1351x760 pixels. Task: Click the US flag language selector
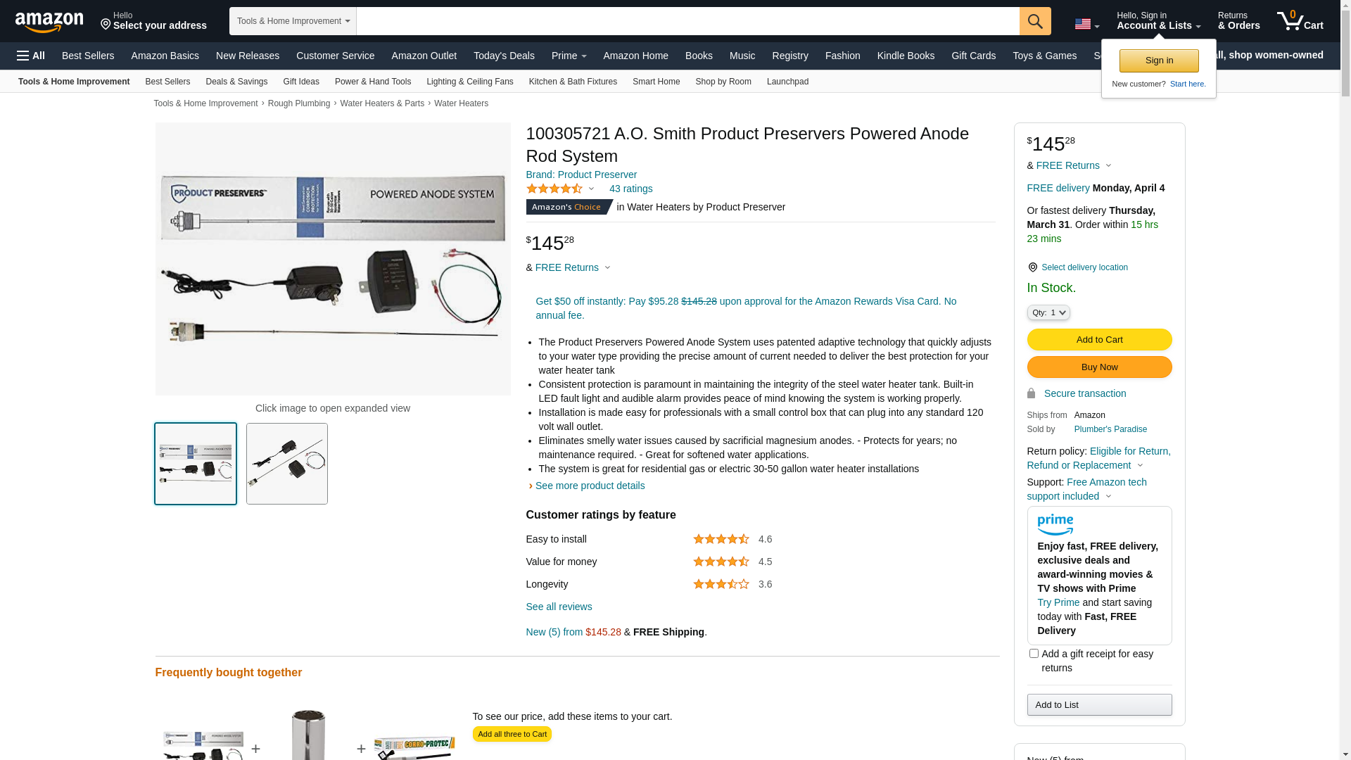[1086, 24]
